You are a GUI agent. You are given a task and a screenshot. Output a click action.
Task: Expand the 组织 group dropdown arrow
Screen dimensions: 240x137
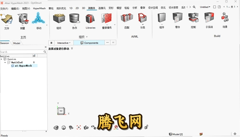pos(87,37)
